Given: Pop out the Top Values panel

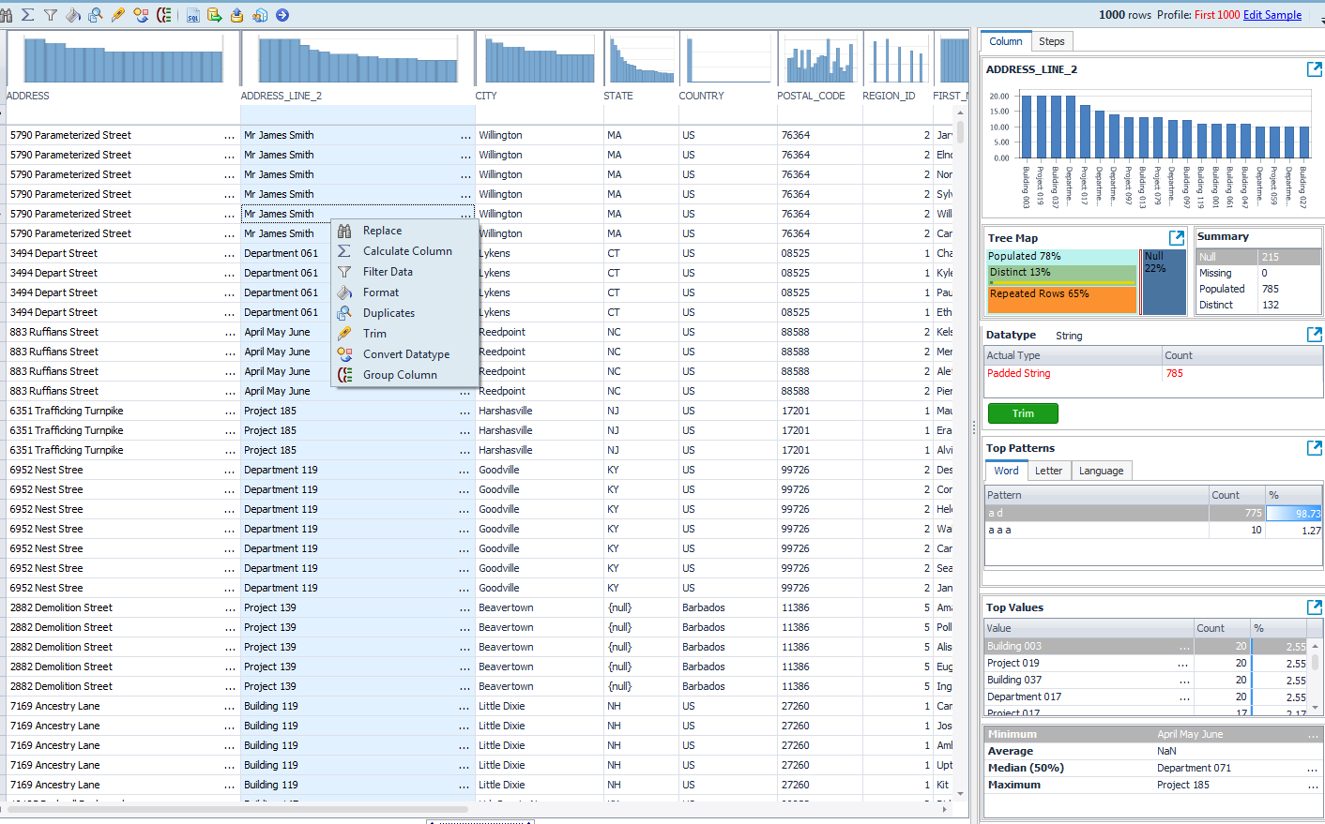Looking at the screenshot, I should [x=1315, y=607].
